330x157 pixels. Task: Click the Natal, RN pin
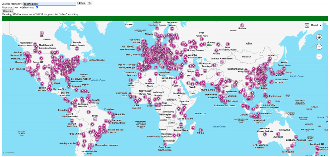tap(113, 115)
